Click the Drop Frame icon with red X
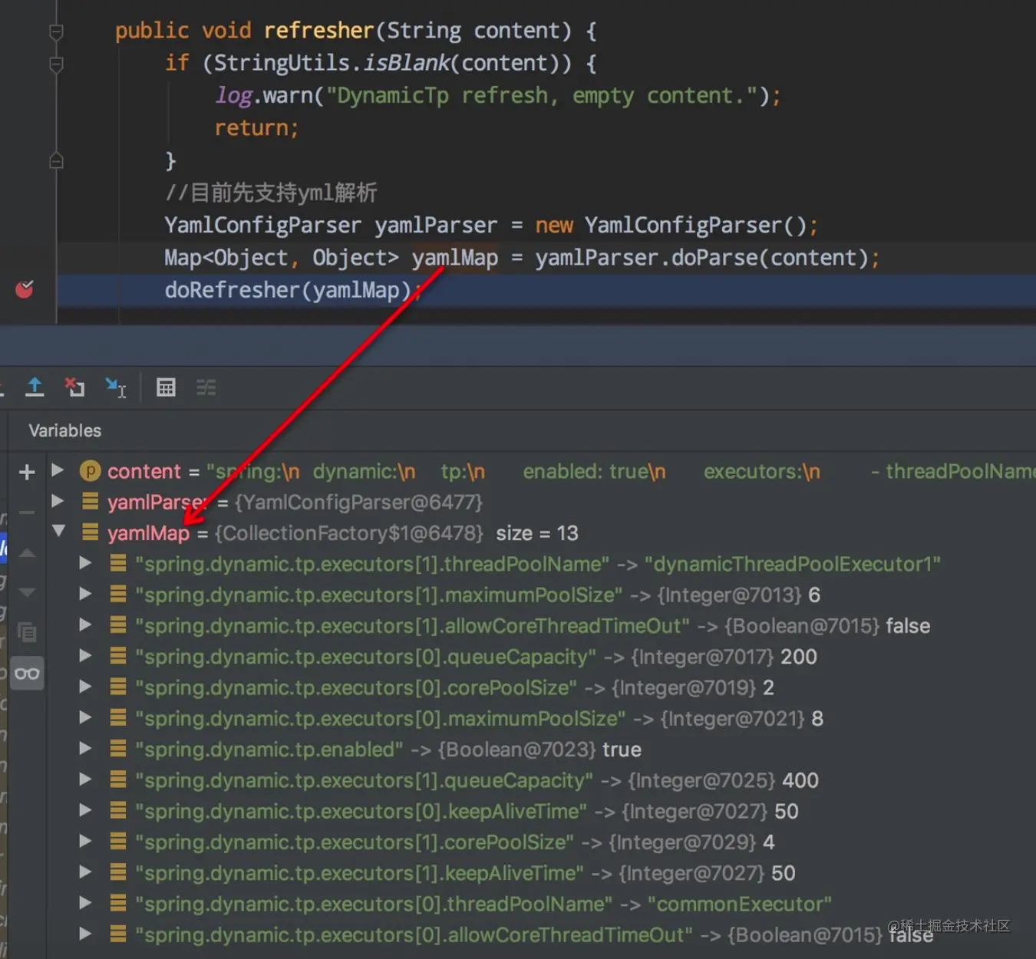Viewport: 1036px width, 959px height. click(74, 387)
